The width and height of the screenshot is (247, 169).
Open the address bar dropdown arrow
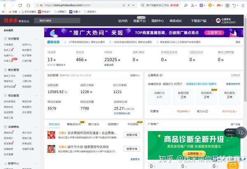(133, 5)
